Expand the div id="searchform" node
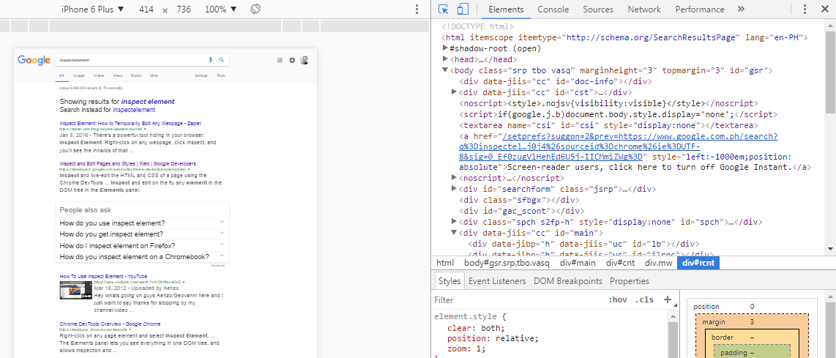This screenshot has width=836, height=358. click(455, 189)
